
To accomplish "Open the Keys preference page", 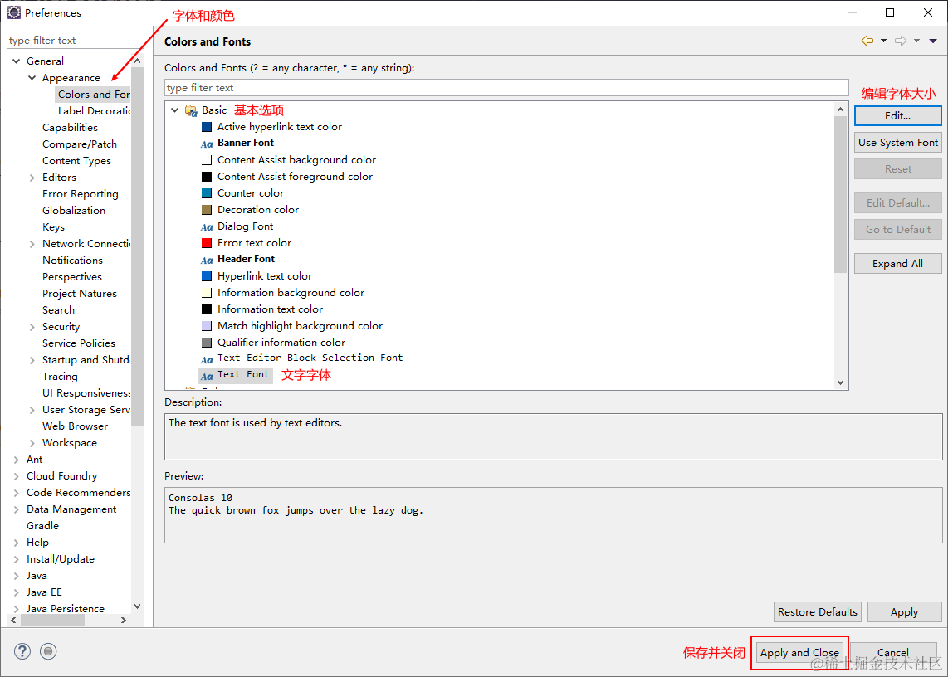I will pyautogui.click(x=53, y=227).
